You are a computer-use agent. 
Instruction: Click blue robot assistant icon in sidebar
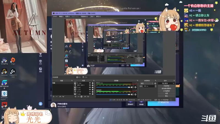(x=40, y=104)
